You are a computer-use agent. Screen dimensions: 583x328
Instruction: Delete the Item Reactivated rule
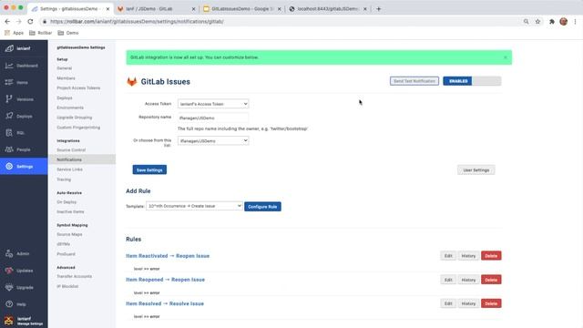click(491, 256)
